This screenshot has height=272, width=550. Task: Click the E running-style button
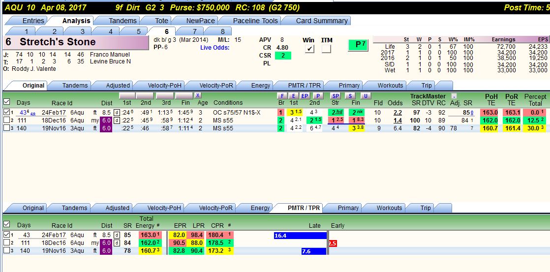(x=294, y=96)
